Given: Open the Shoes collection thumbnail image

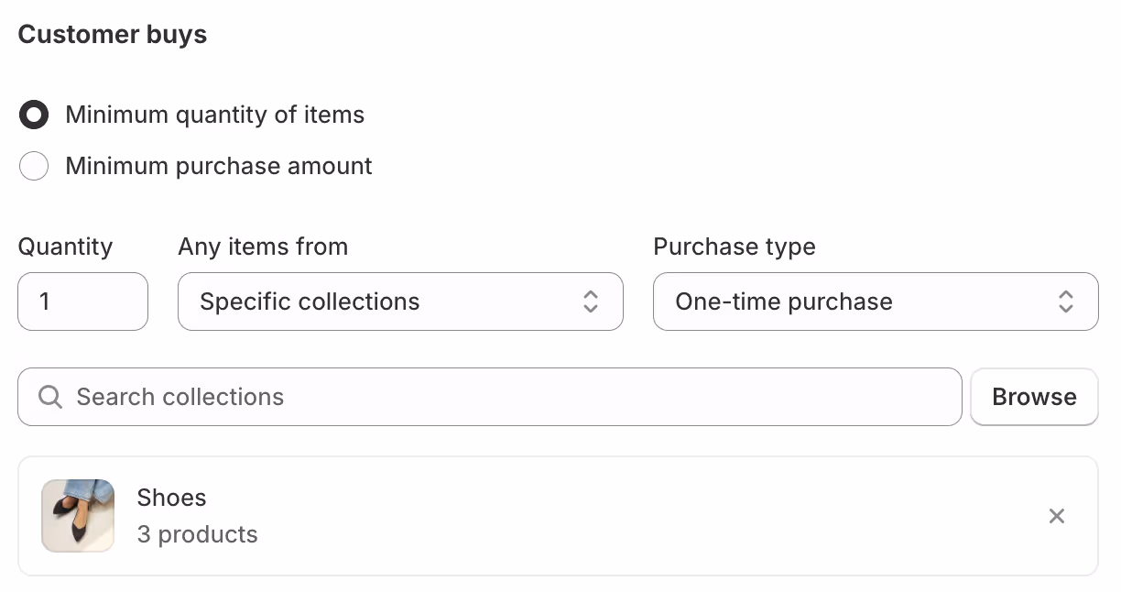Looking at the screenshot, I should pos(78,516).
